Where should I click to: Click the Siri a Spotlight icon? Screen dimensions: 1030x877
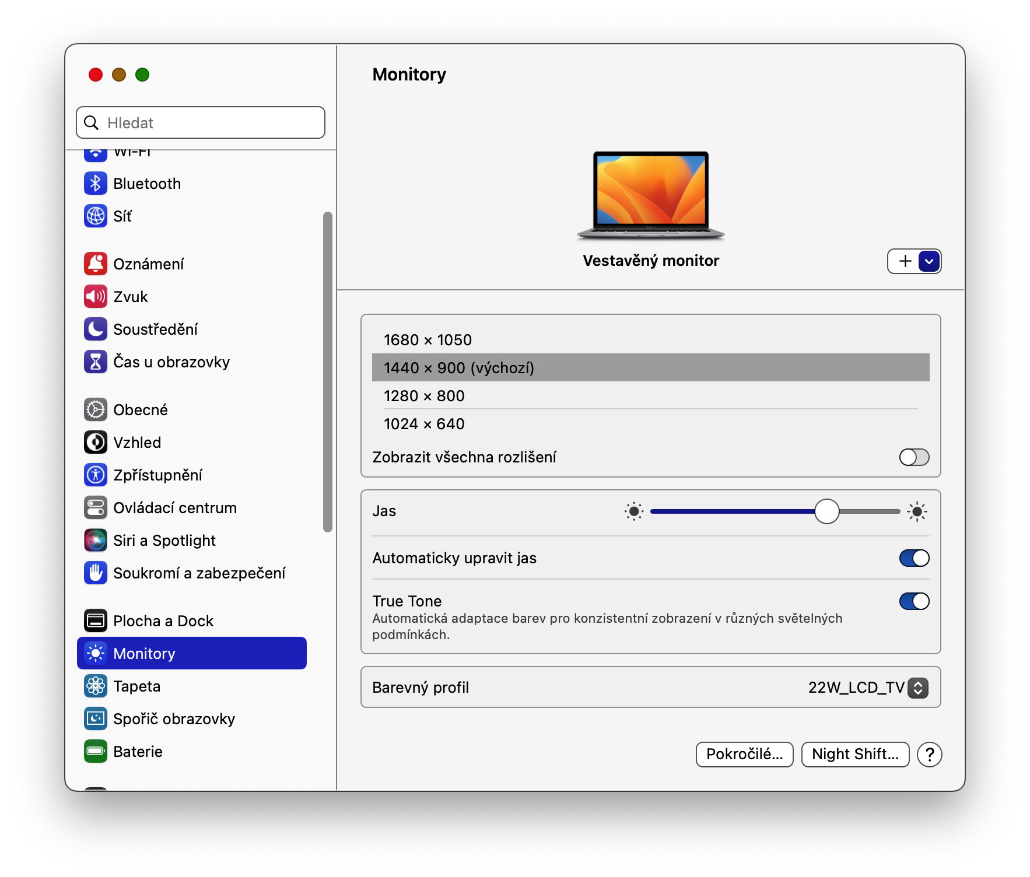click(x=96, y=541)
